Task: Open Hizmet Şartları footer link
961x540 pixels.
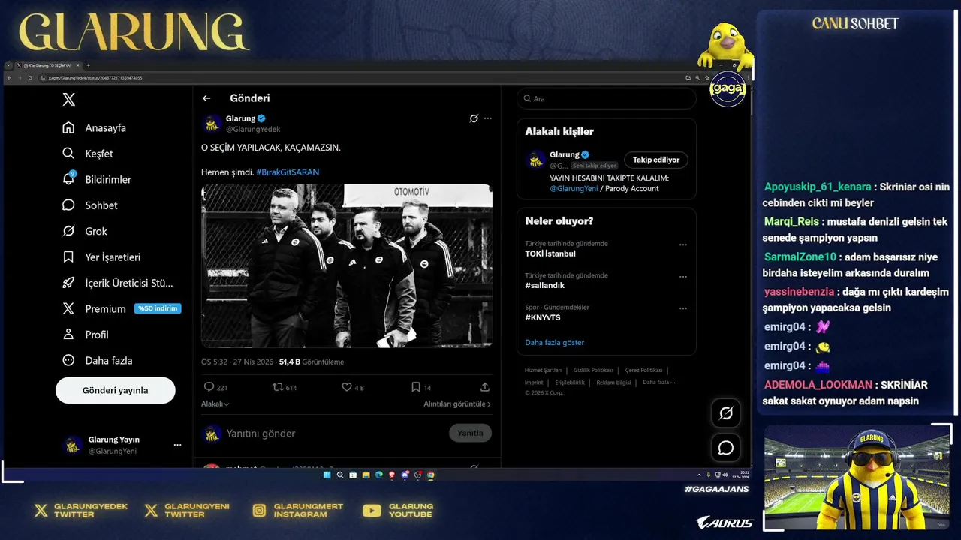Action: tap(543, 370)
